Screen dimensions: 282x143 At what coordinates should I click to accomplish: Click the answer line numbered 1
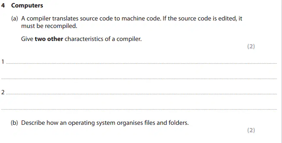point(142,63)
